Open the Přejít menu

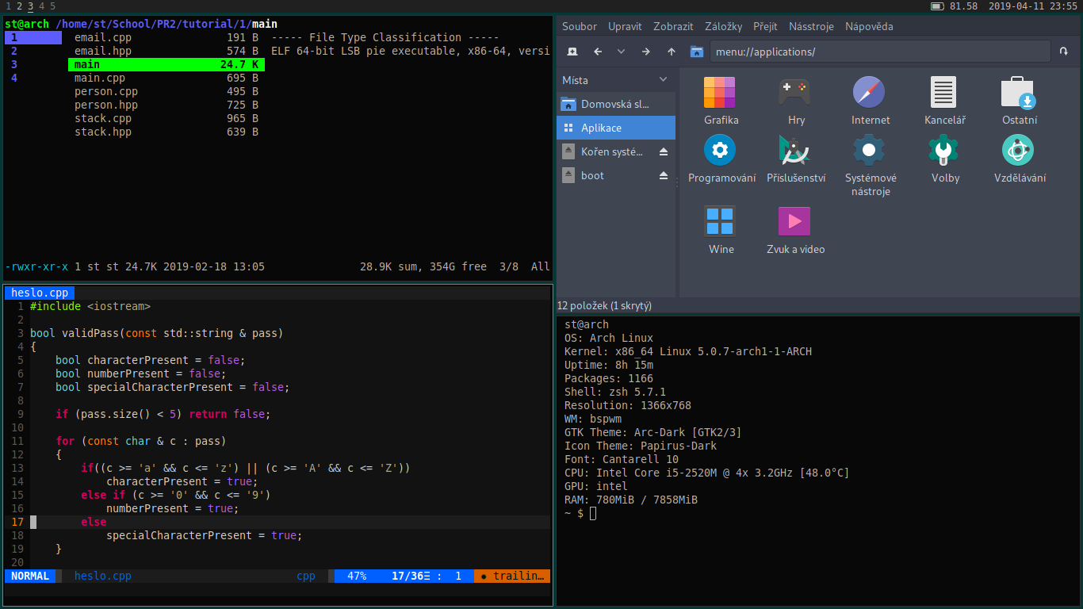(764, 26)
